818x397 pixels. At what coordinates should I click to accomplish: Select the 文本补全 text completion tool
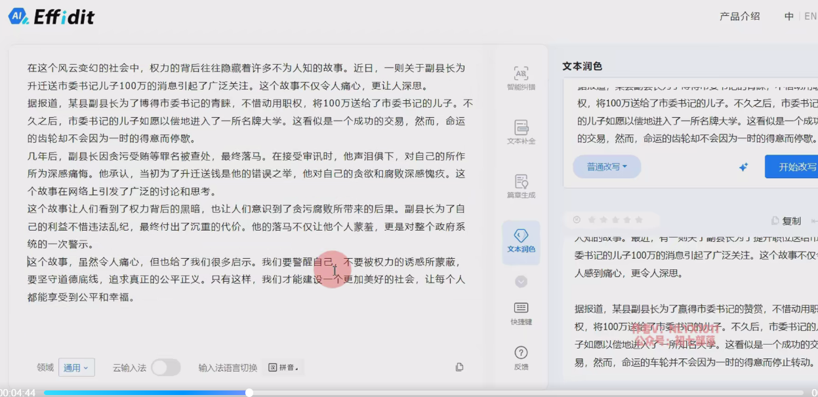(x=521, y=131)
